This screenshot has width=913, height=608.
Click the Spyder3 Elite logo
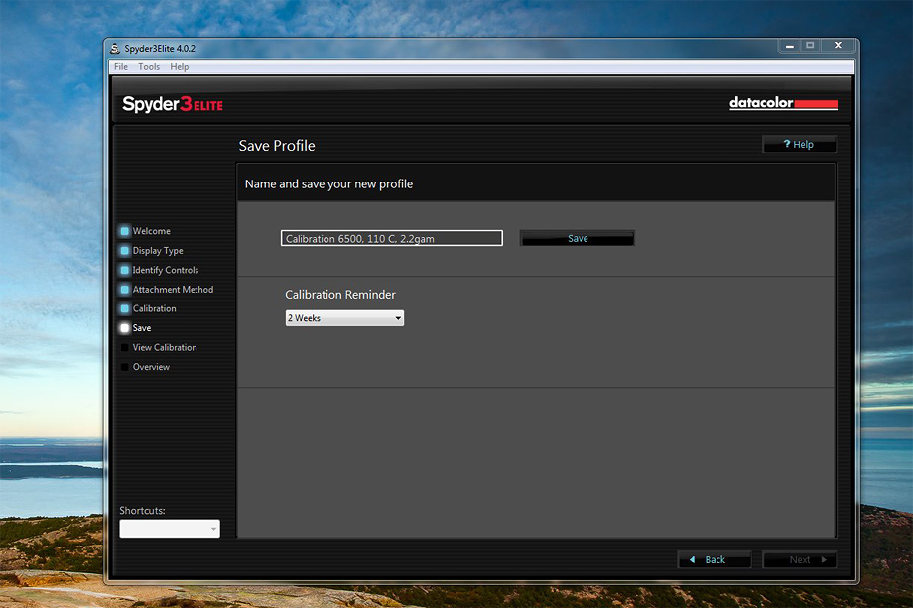(x=173, y=104)
